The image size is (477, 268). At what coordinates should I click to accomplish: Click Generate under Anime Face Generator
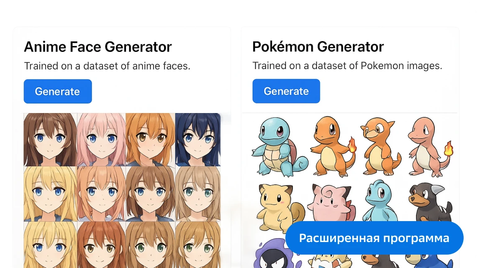click(58, 91)
